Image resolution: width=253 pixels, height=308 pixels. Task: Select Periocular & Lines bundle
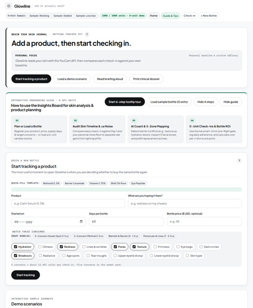pyautogui.click(x=159, y=236)
